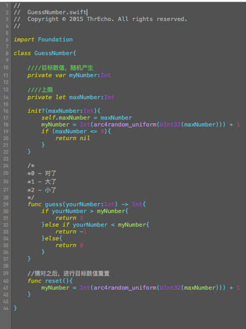Click the 'Foundation' module name
Viewport: 246px width, 329px height.
pos(55,39)
